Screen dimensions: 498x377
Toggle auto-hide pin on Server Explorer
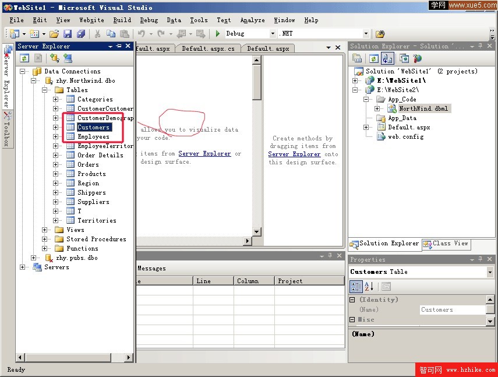coord(119,46)
